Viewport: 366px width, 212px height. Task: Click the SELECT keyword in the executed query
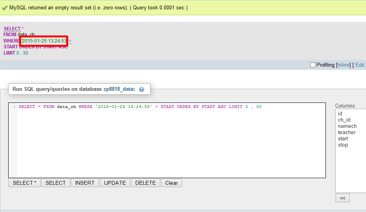[x=12, y=29]
